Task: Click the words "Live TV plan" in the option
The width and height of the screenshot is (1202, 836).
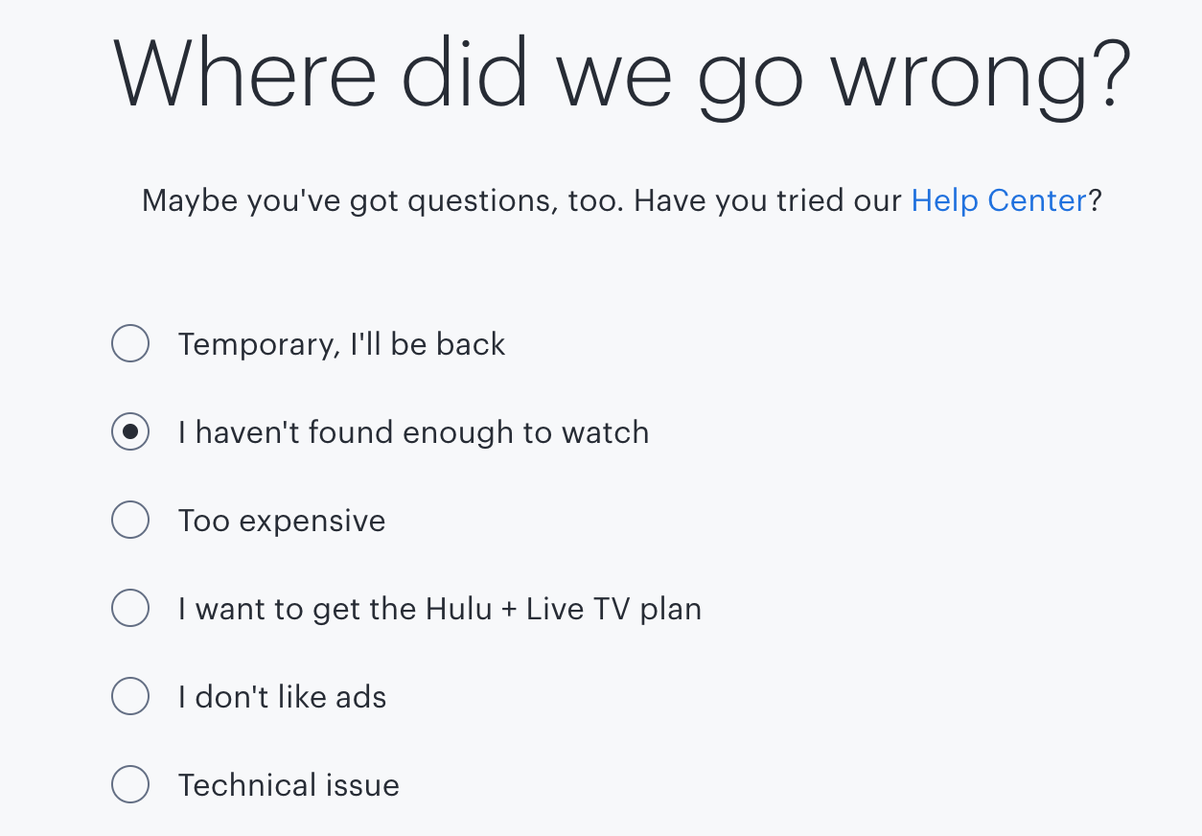Action: pyautogui.click(x=613, y=609)
